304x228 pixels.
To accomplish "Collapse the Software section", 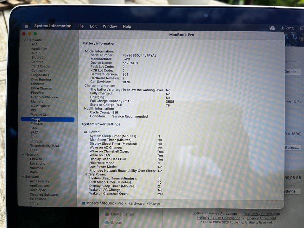I will (23, 177).
